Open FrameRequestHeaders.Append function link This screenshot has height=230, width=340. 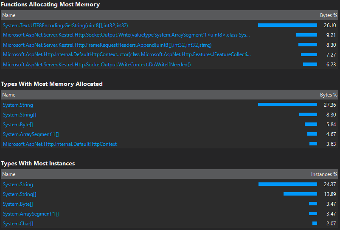pyautogui.click(x=107, y=45)
